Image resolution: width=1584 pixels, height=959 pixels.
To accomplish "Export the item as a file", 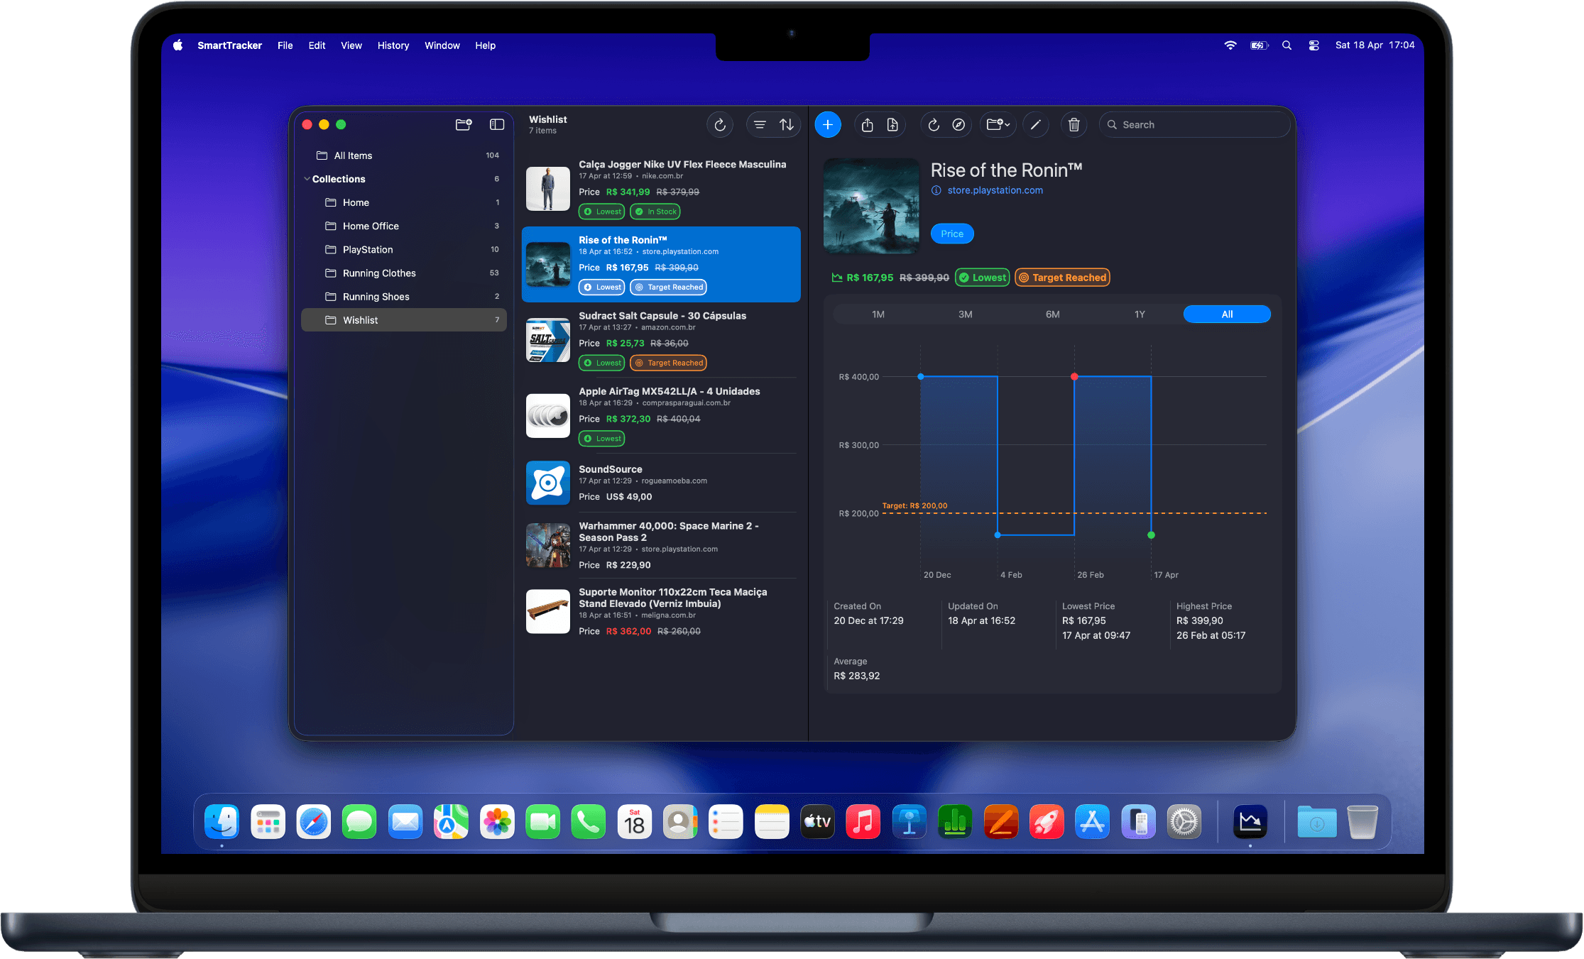I will (892, 125).
